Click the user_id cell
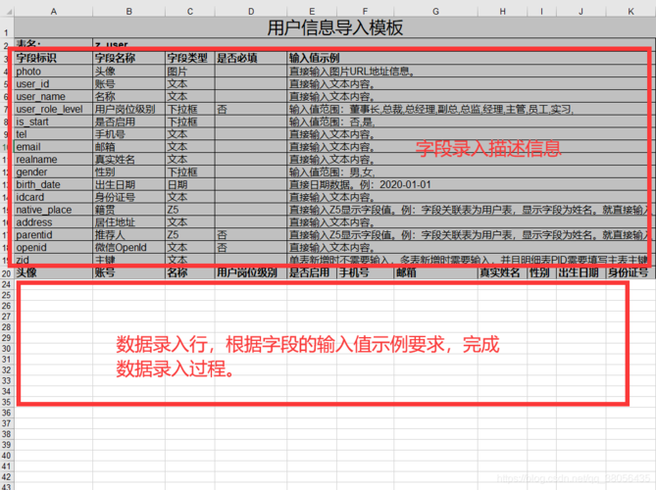Viewport: 656px width, 490px height. coord(54,83)
